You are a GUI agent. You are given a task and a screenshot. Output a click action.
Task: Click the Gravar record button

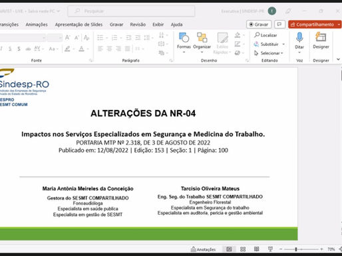(x=259, y=25)
